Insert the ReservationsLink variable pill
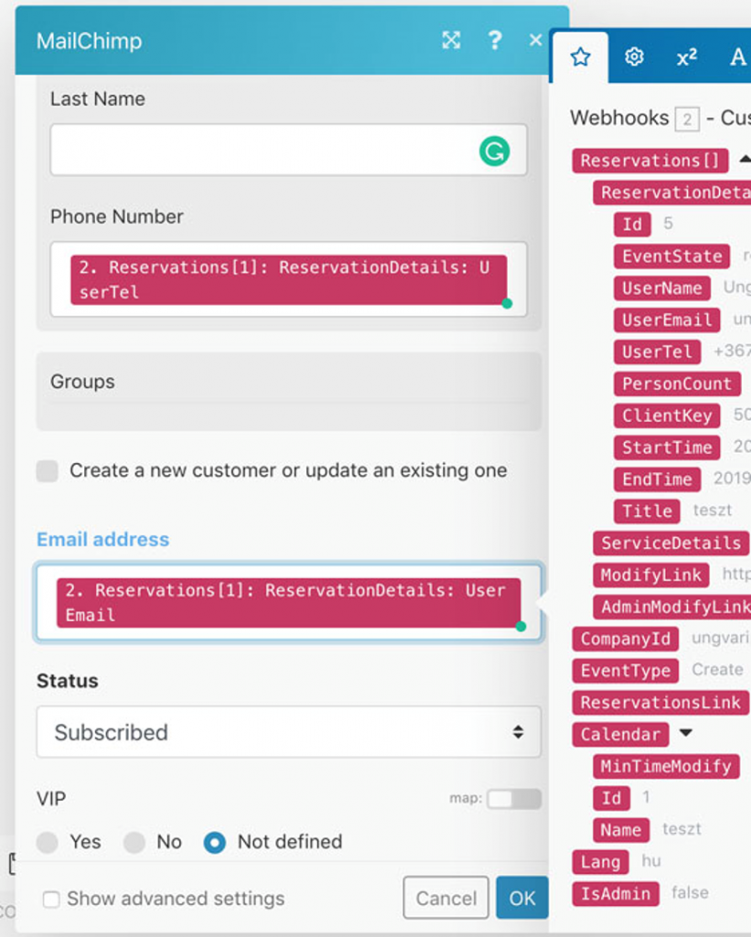751x937 pixels. (x=660, y=702)
